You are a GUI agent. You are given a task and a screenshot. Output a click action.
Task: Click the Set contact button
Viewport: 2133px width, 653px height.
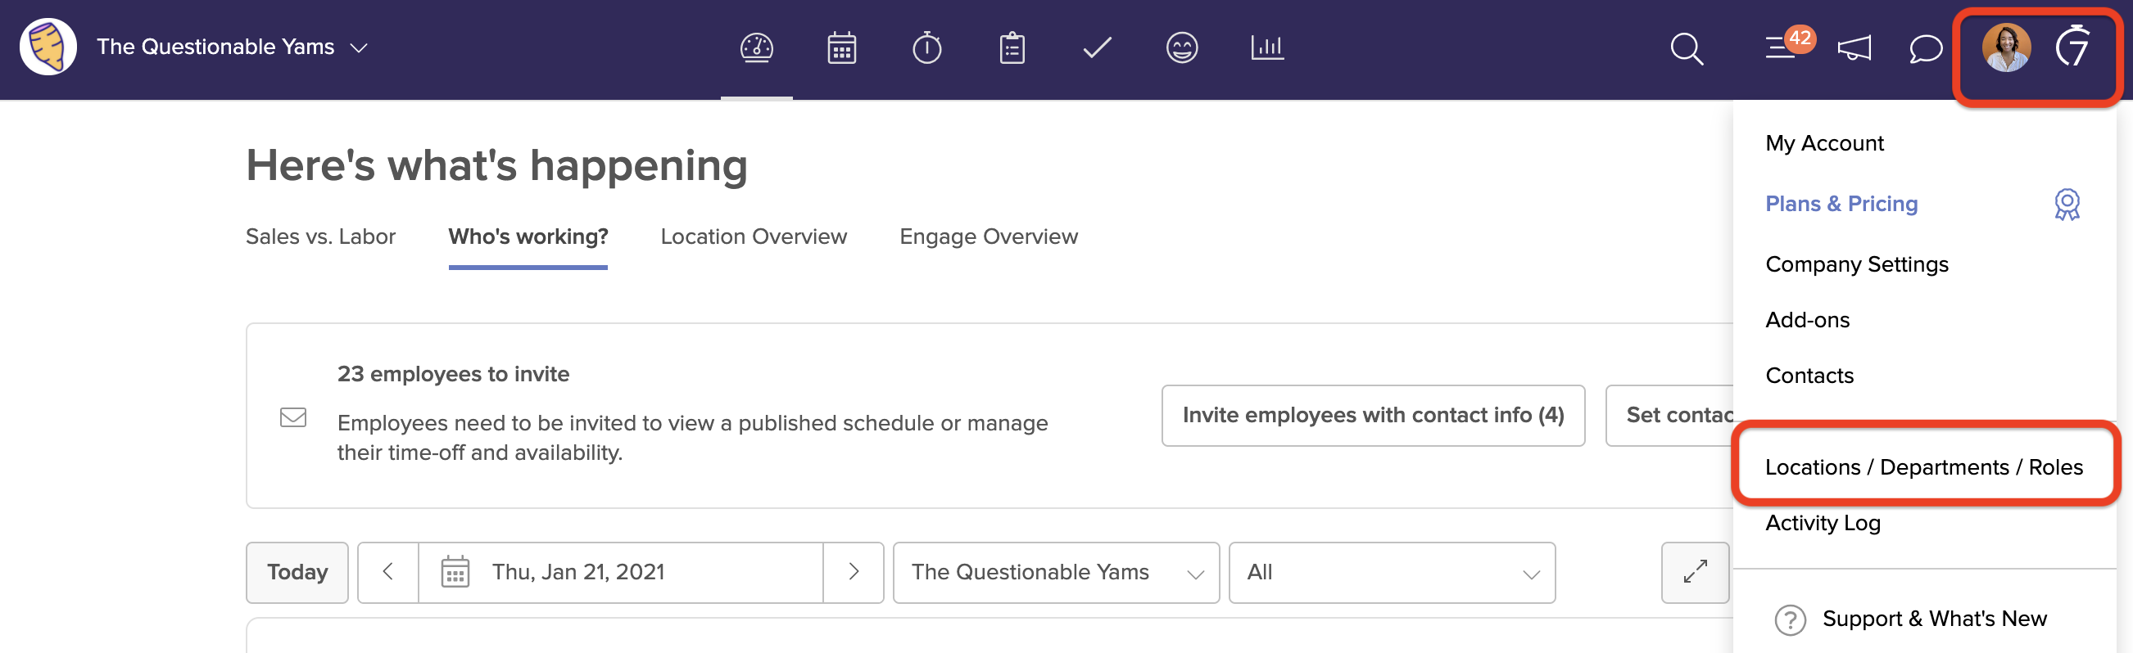click(x=1671, y=415)
